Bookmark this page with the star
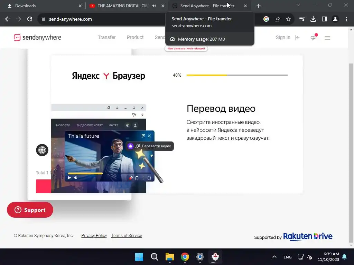Image resolution: width=354 pixels, height=265 pixels. click(288, 19)
